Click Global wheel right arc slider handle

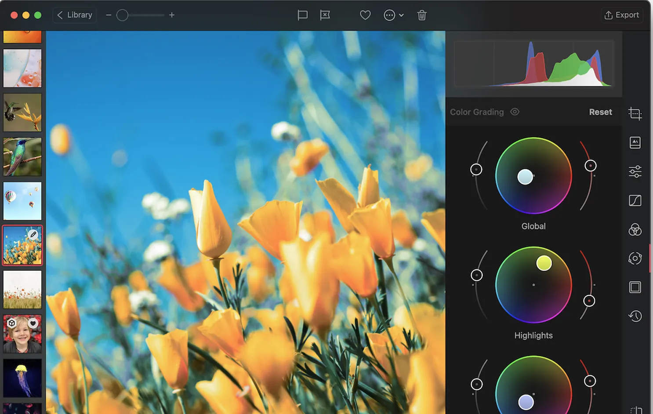point(591,166)
